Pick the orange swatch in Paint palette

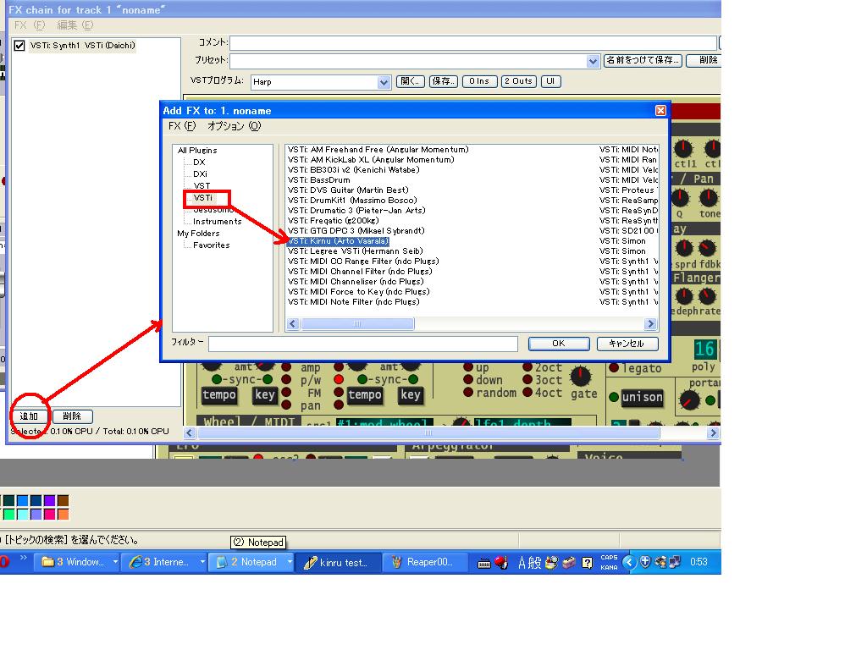pyautogui.click(x=63, y=514)
